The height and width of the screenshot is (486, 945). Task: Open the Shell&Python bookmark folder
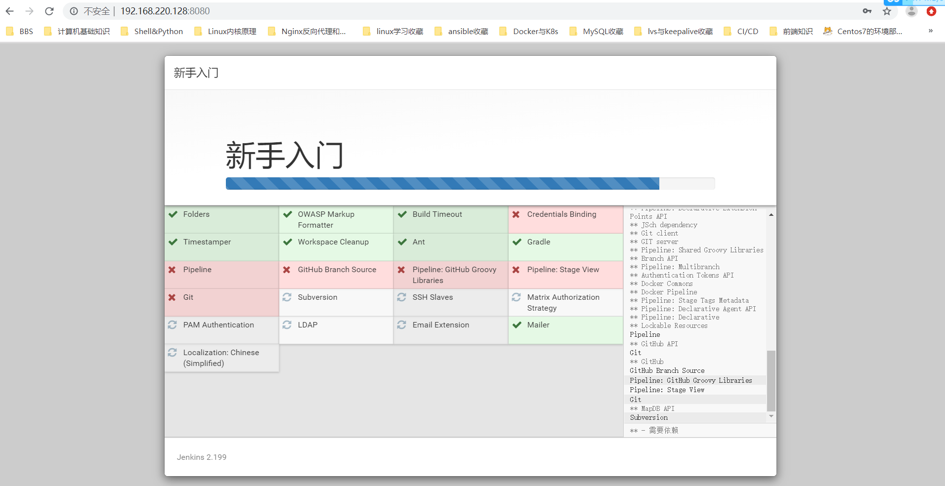152,31
